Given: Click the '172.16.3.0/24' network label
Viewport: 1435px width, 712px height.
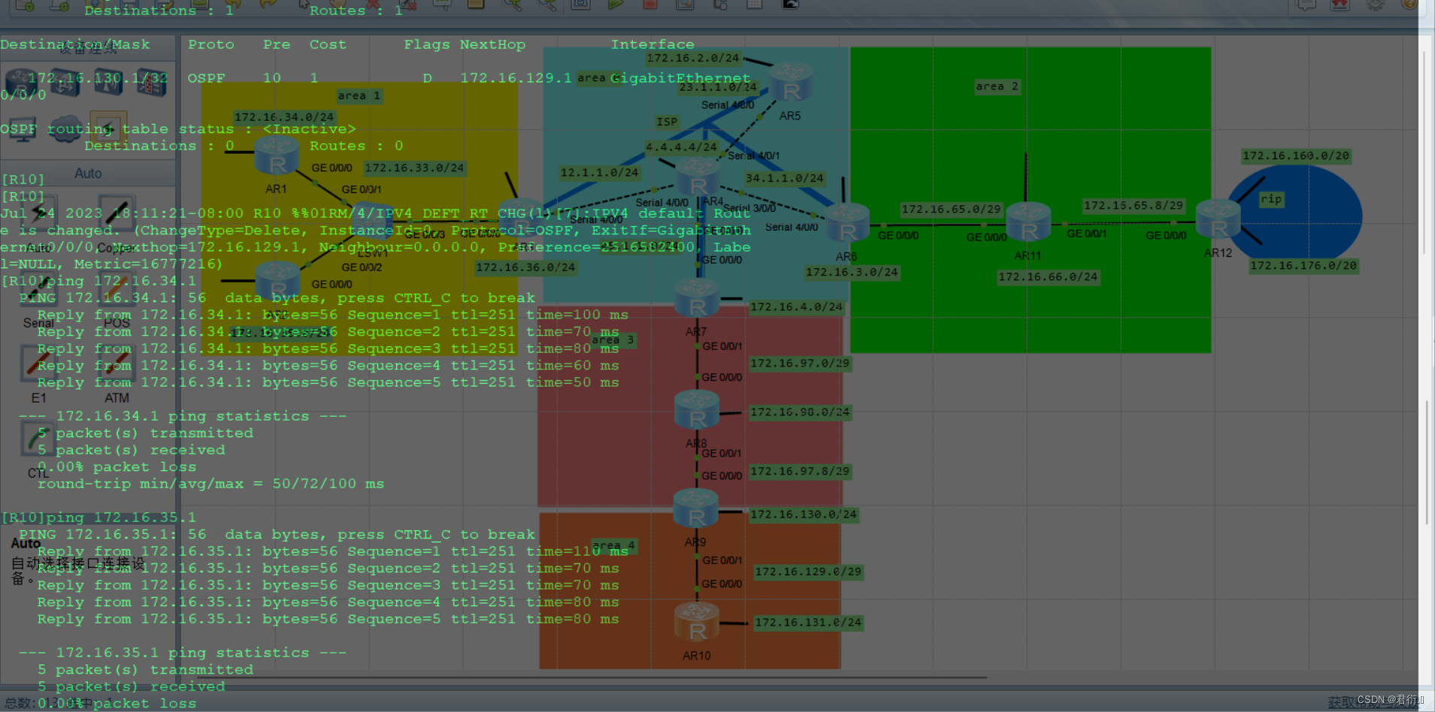Looking at the screenshot, I should pos(852,273).
